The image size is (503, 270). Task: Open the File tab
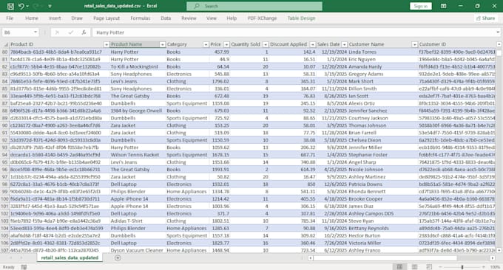tap(10, 18)
